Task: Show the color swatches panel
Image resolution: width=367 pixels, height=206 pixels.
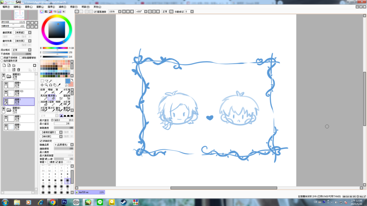Action: (59, 11)
